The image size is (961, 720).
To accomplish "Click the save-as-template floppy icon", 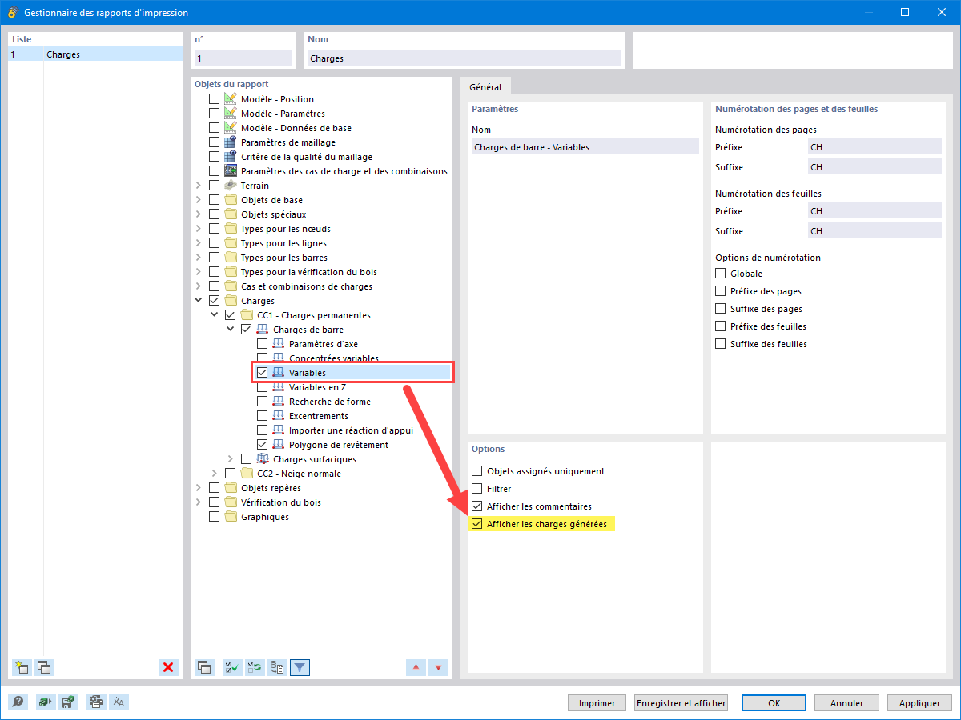I will point(68,702).
